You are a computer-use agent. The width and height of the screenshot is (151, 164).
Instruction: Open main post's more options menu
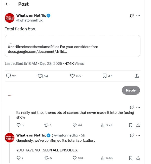138,16
